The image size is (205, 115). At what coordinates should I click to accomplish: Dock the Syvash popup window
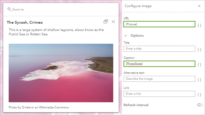106,22
